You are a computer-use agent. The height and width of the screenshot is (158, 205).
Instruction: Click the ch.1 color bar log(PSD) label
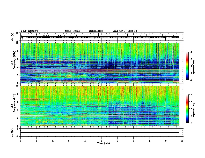pos(194,67)
